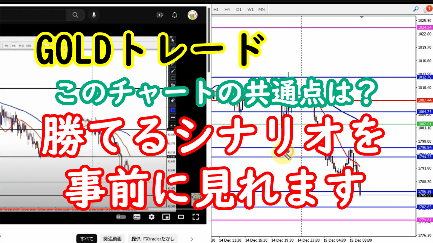Focus the YouTube search input field
Image resolution: width=433 pixels, height=243 pixels.
pos(33,15)
